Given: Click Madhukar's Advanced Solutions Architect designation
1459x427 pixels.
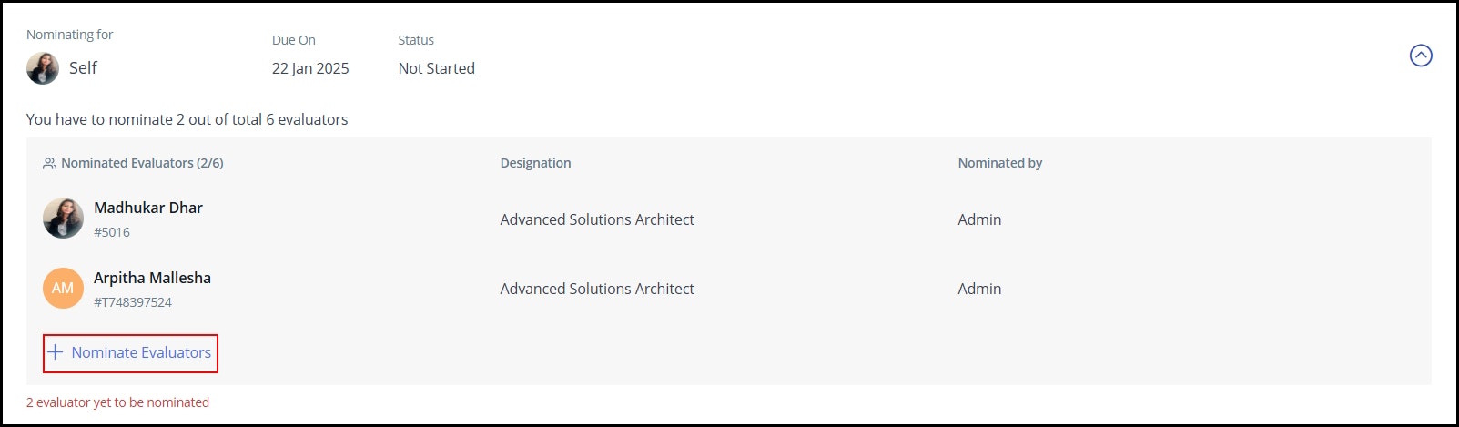Looking at the screenshot, I should click(x=597, y=219).
